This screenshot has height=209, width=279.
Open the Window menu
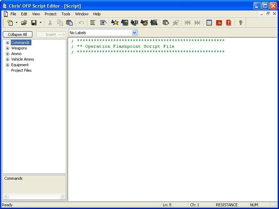click(82, 14)
